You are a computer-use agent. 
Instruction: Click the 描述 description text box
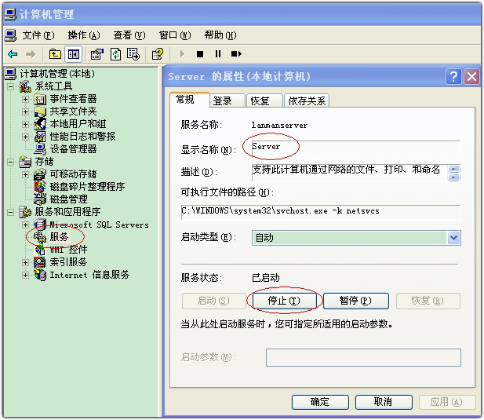[349, 173]
